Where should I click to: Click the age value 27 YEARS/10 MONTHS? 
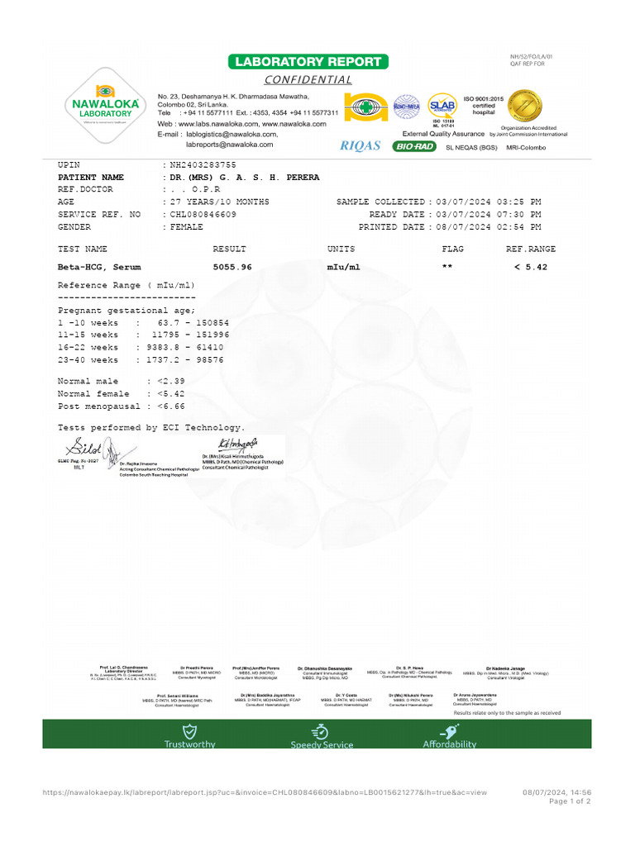[219, 202]
